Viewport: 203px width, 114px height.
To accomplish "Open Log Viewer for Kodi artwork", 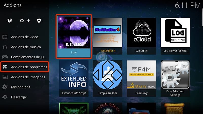I will (175, 33).
